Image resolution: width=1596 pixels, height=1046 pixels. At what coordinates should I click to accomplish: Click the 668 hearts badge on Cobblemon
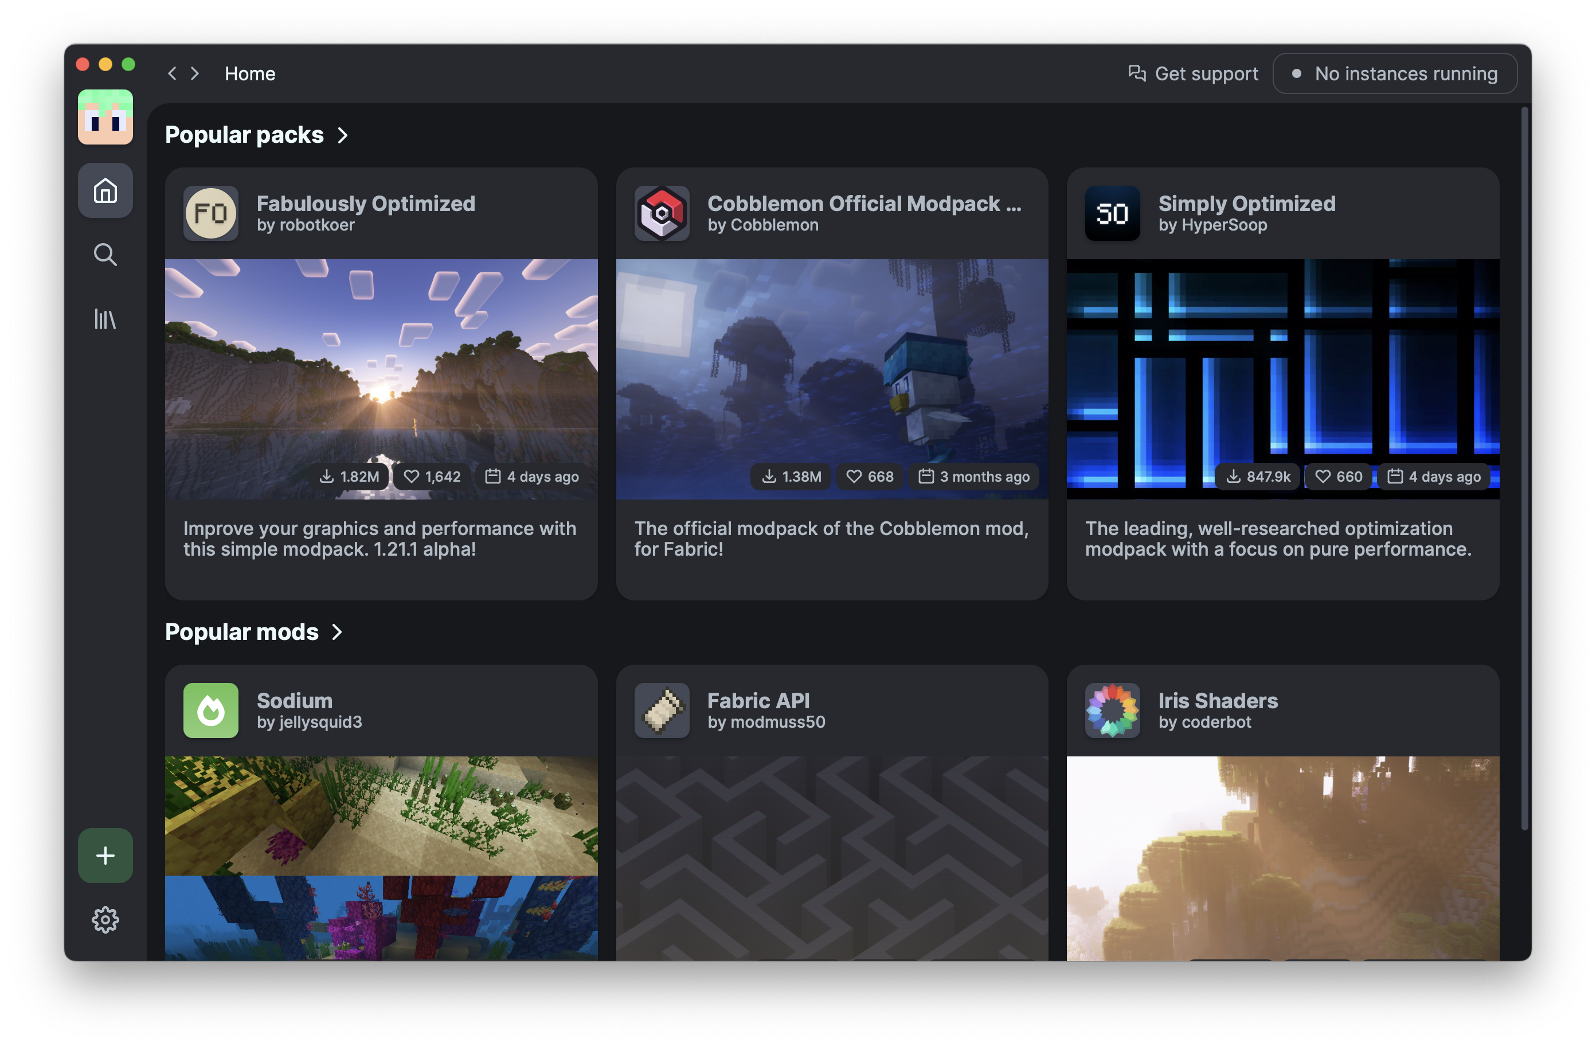(x=870, y=477)
